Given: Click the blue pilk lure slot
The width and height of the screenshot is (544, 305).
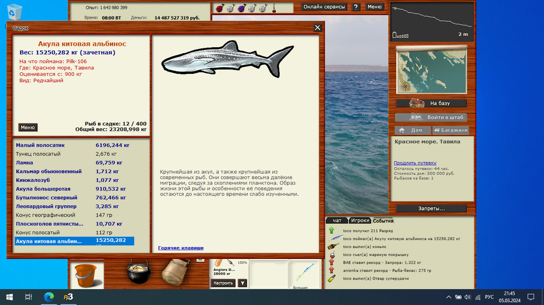Looking at the screenshot, I should point(304,274).
